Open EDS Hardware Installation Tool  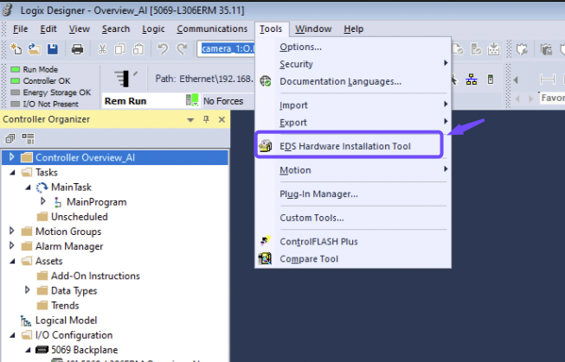click(344, 147)
